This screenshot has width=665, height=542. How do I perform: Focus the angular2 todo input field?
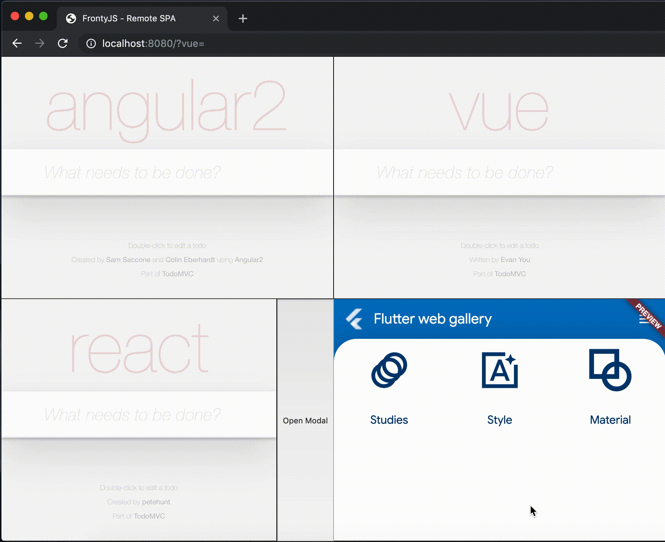167,172
